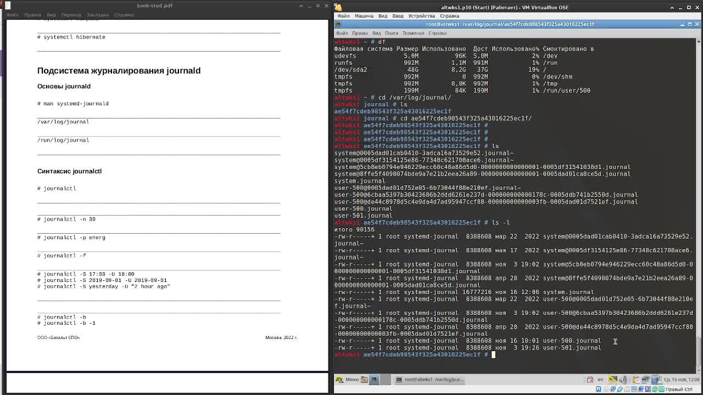Open the network connections tray icon

click(x=645, y=380)
